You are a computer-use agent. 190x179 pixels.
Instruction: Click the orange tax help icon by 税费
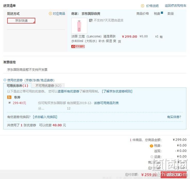(151, 146)
